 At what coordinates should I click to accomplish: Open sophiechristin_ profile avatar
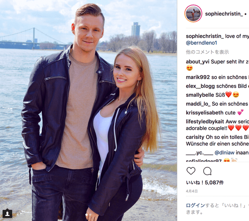pos(193,14)
